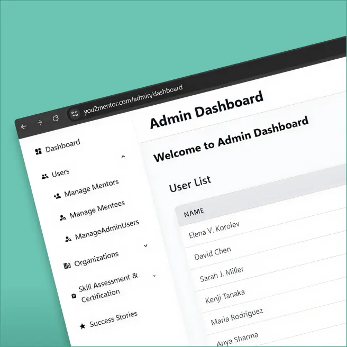
Task: Select Organizations in the sidebar
Action: (96, 259)
